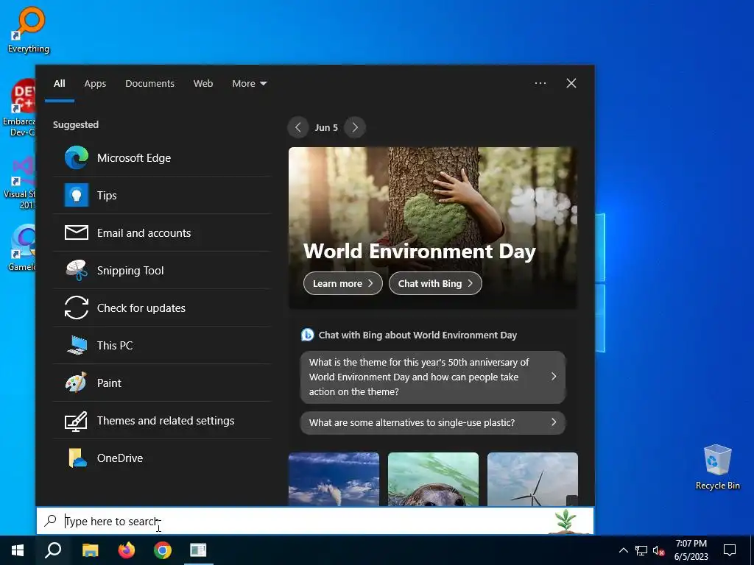Open the sky and clouds thumbnail

pyautogui.click(x=334, y=479)
